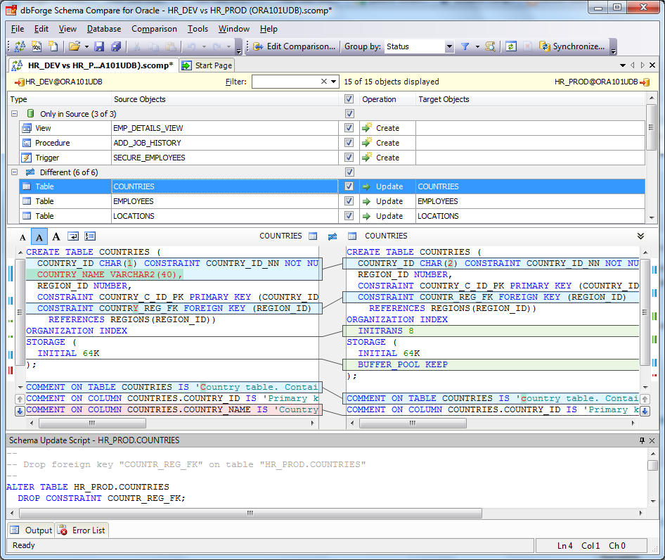Click inside the Filter text field
This screenshot has height=560, width=665.
(x=285, y=82)
